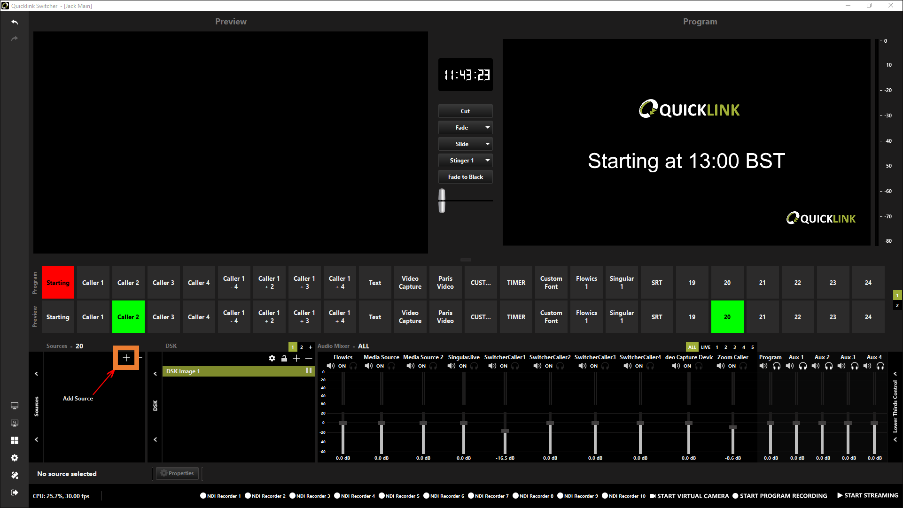This screenshot has height=508, width=903.
Task: Click the second monitor icon in left sidebar
Action: (15, 423)
